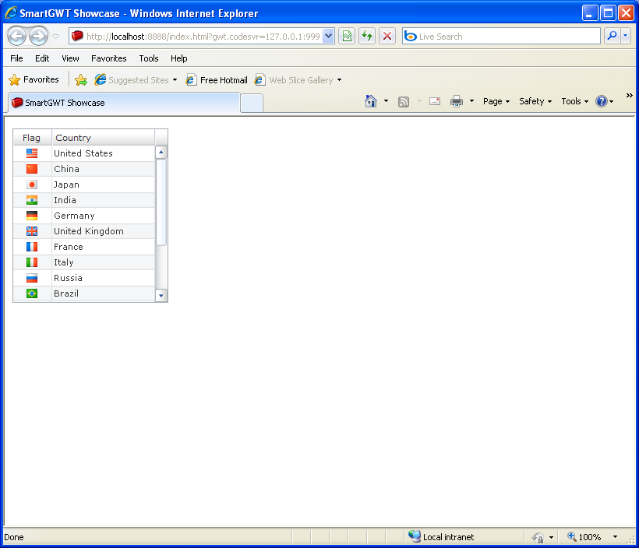
Task: Open the recent pages dropdown arrow
Action: click(56, 37)
